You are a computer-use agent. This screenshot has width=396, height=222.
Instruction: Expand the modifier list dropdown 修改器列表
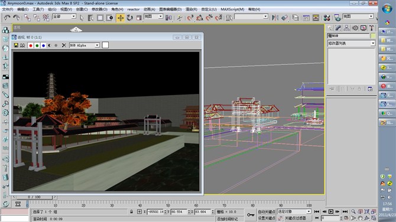(351, 43)
